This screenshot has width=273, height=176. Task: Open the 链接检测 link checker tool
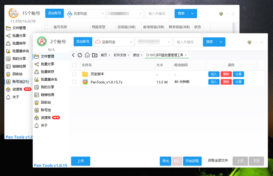click(x=47, y=95)
